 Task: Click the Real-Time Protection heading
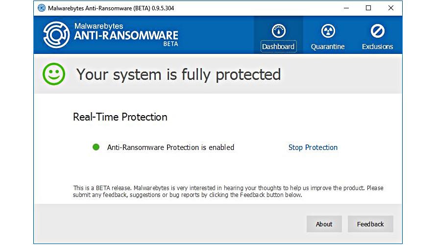tap(120, 117)
